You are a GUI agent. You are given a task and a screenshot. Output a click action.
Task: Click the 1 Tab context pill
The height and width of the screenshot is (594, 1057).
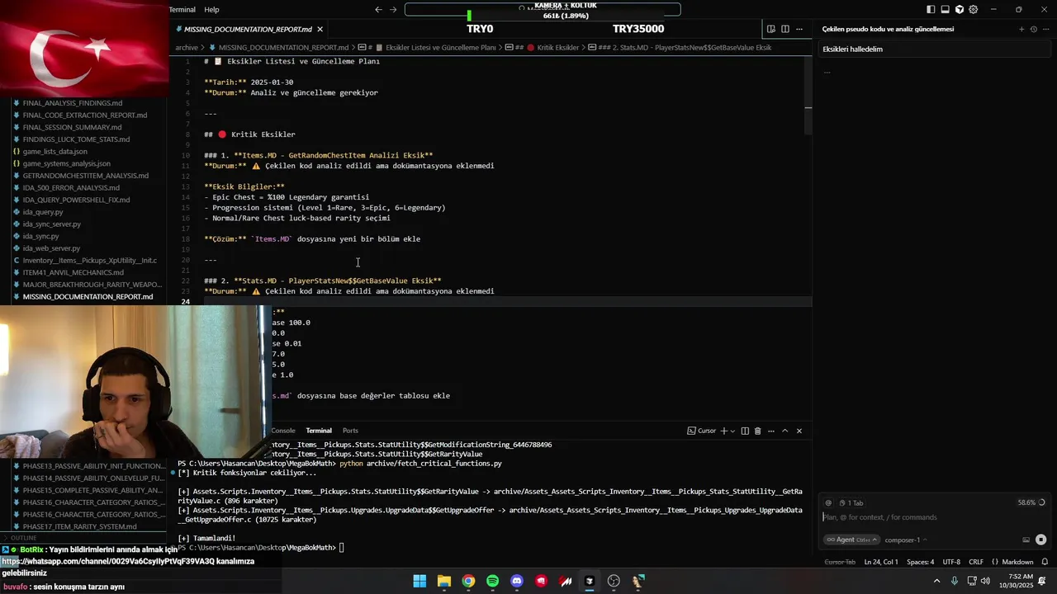pos(851,502)
